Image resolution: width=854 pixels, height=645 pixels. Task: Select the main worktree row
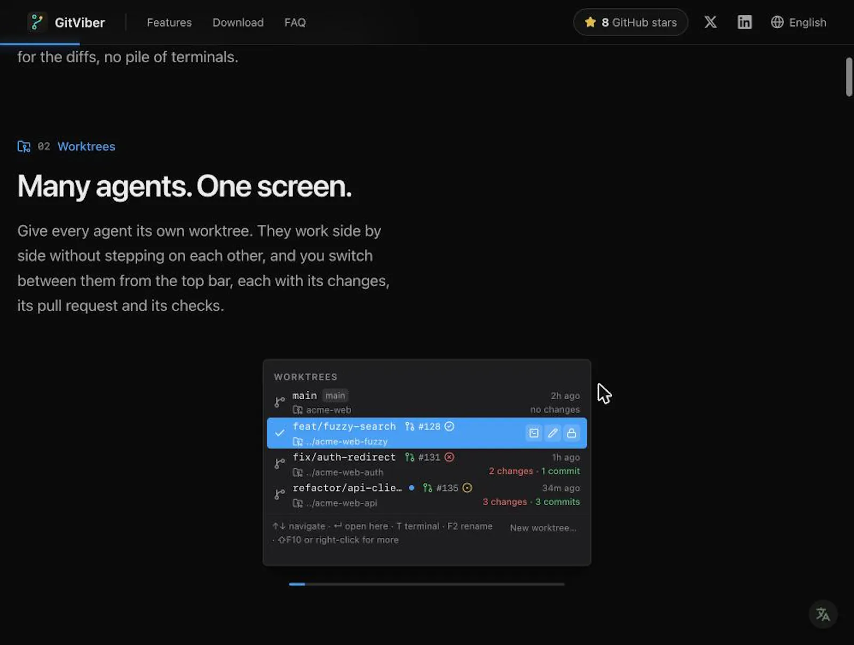[x=426, y=402]
